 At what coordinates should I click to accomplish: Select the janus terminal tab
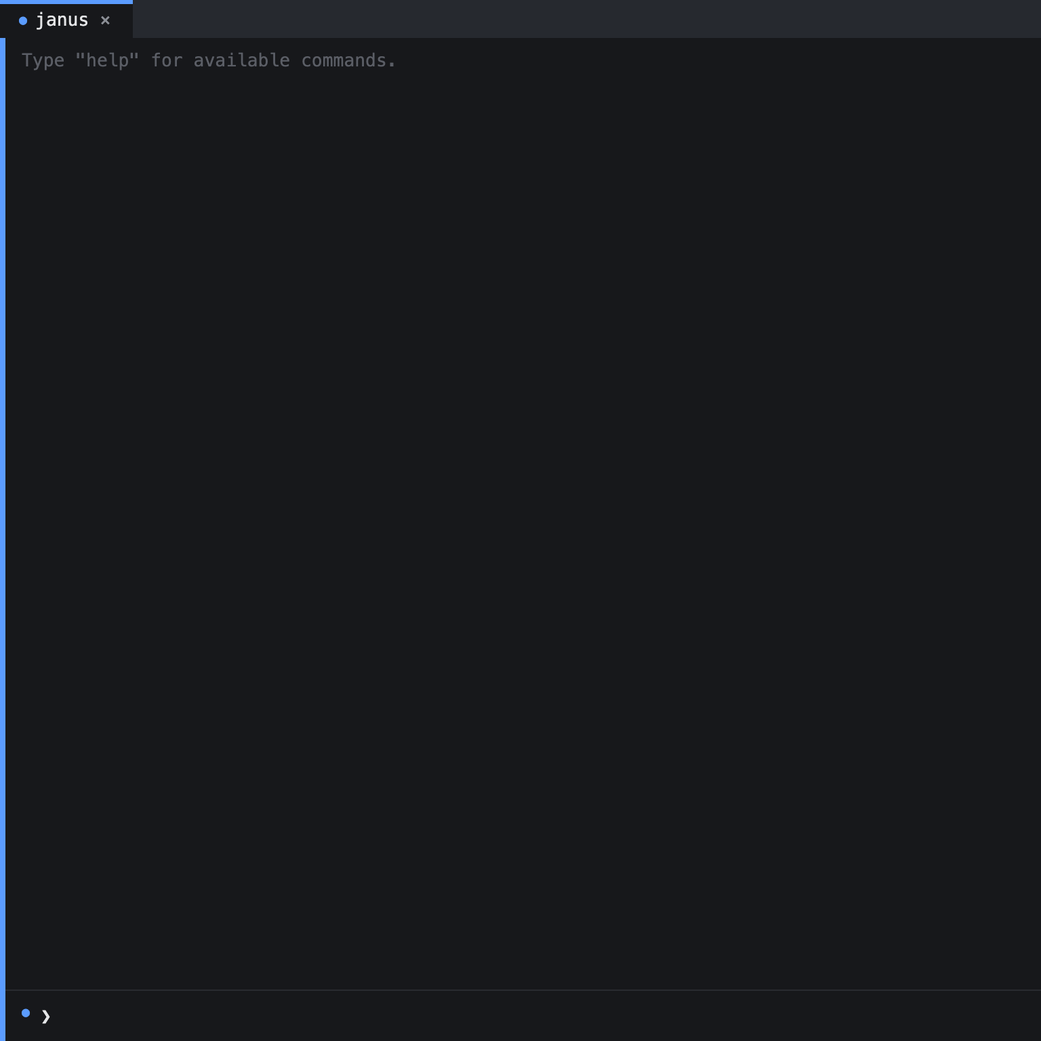point(66,20)
